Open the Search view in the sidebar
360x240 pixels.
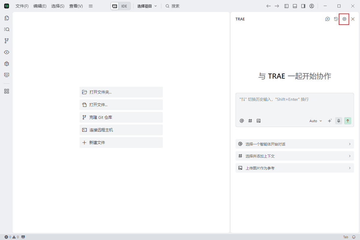pyautogui.click(x=7, y=29)
